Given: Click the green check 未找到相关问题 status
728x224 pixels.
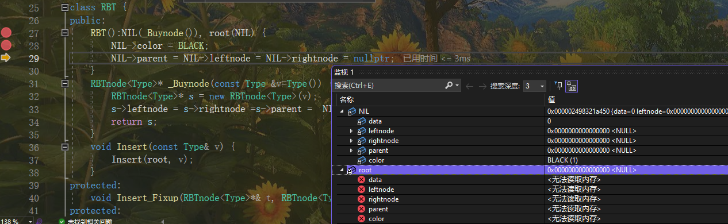Looking at the screenshot, I should click(85, 221).
